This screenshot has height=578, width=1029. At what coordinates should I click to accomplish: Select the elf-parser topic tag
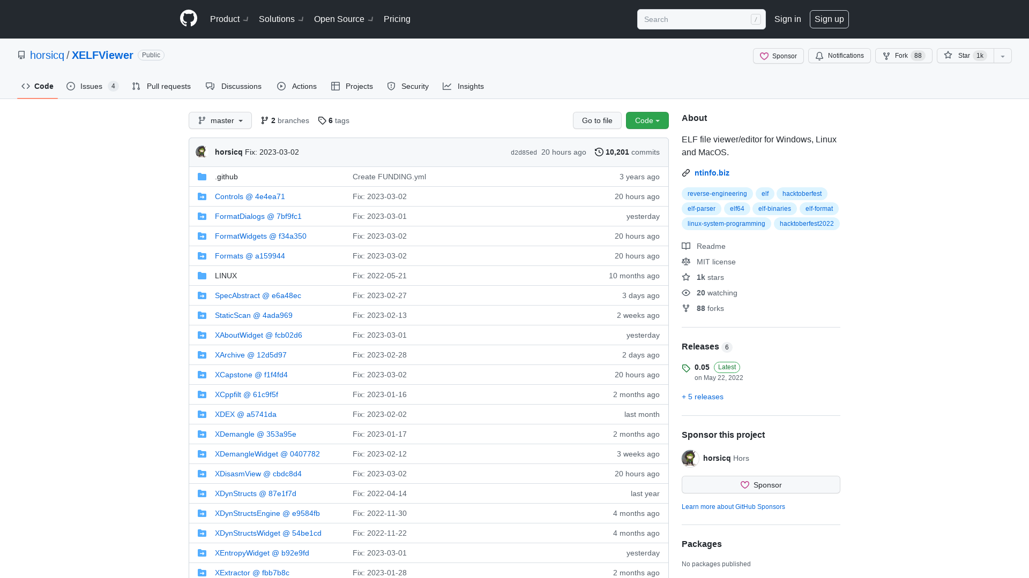(702, 209)
